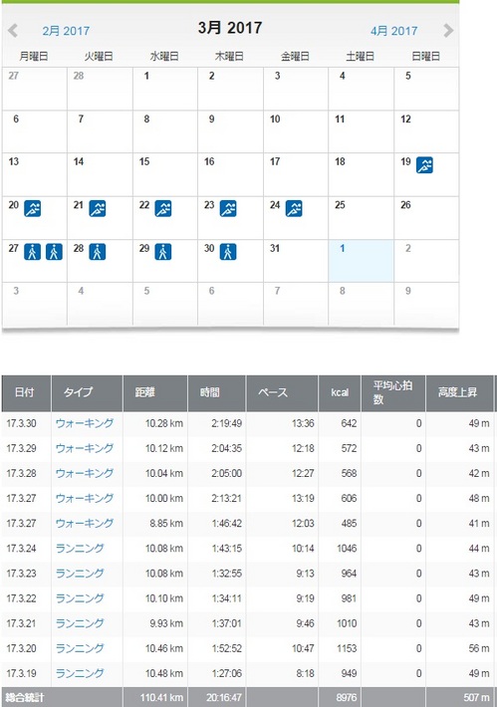Sort the table by kcal column header
The width and height of the screenshot is (497, 707).
tap(340, 393)
